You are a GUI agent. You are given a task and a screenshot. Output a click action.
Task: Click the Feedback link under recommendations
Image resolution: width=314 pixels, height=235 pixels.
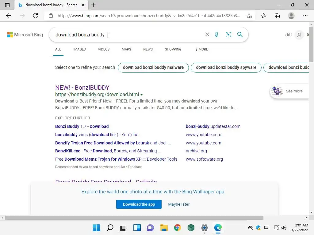coord(135,167)
